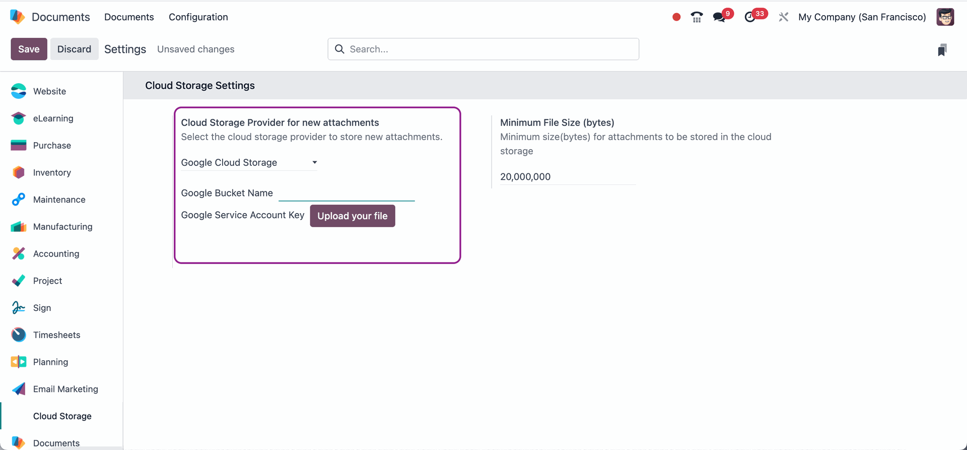
Task: Click the Unsaved changes status text
Action: click(196, 49)
